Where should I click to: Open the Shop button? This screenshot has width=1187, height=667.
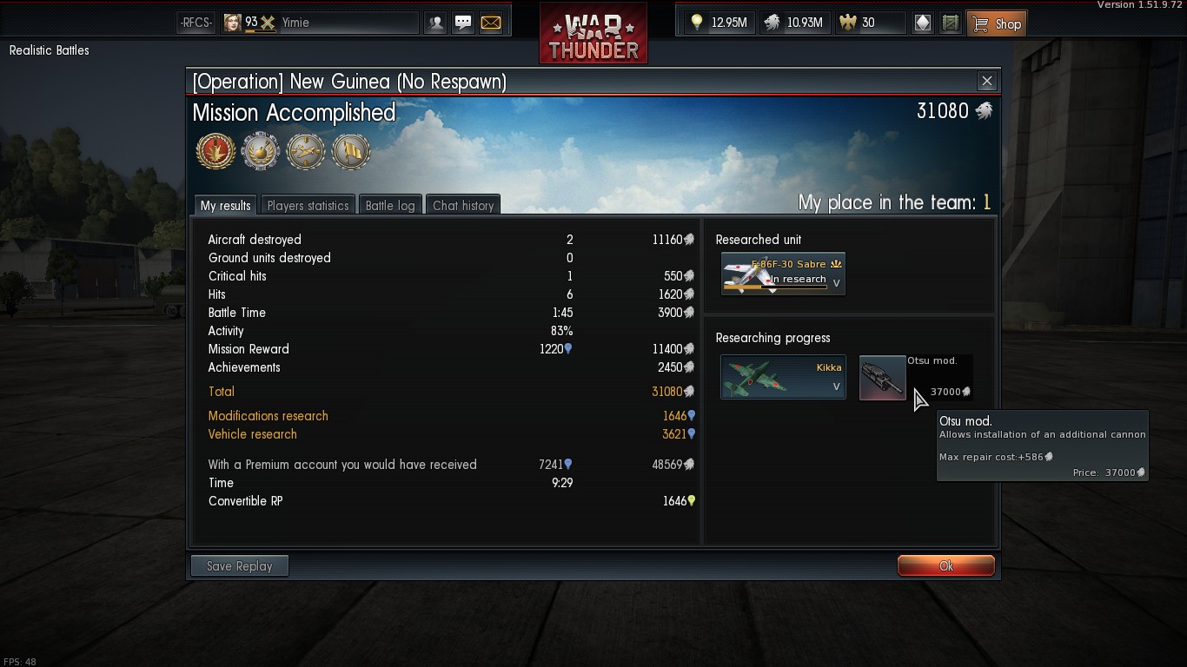(998, 23)
